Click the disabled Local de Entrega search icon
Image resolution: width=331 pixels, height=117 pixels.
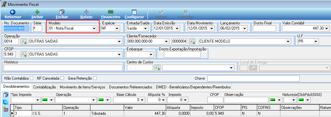tap(253, 68)
